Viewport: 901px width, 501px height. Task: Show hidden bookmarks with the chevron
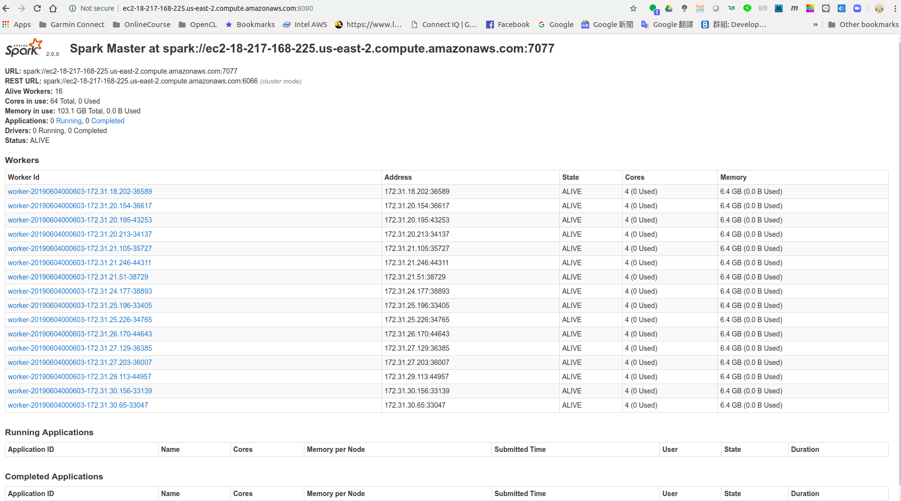[816, 25]
